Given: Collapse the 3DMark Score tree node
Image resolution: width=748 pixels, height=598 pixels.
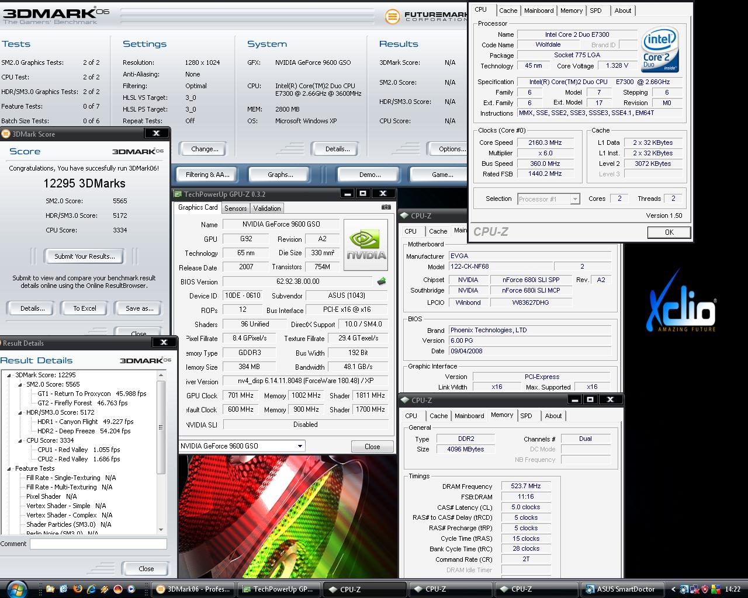Looking at the screenshot, I should [9, 375].
